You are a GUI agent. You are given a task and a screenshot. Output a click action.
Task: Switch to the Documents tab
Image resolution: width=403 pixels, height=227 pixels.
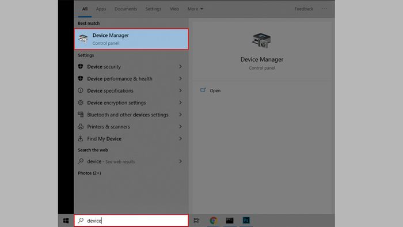[126, 9]
